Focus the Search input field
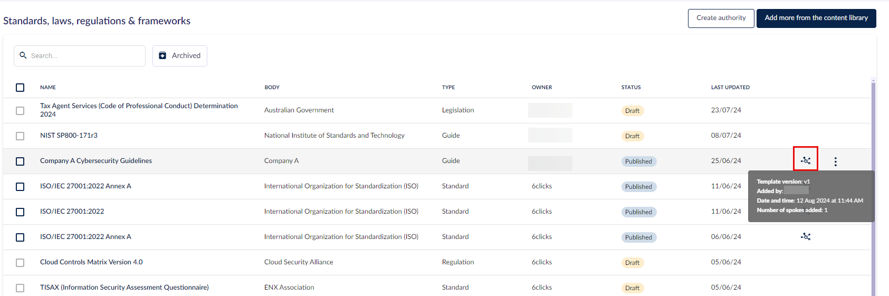This screenshot has height=296, width=889. 80,55
